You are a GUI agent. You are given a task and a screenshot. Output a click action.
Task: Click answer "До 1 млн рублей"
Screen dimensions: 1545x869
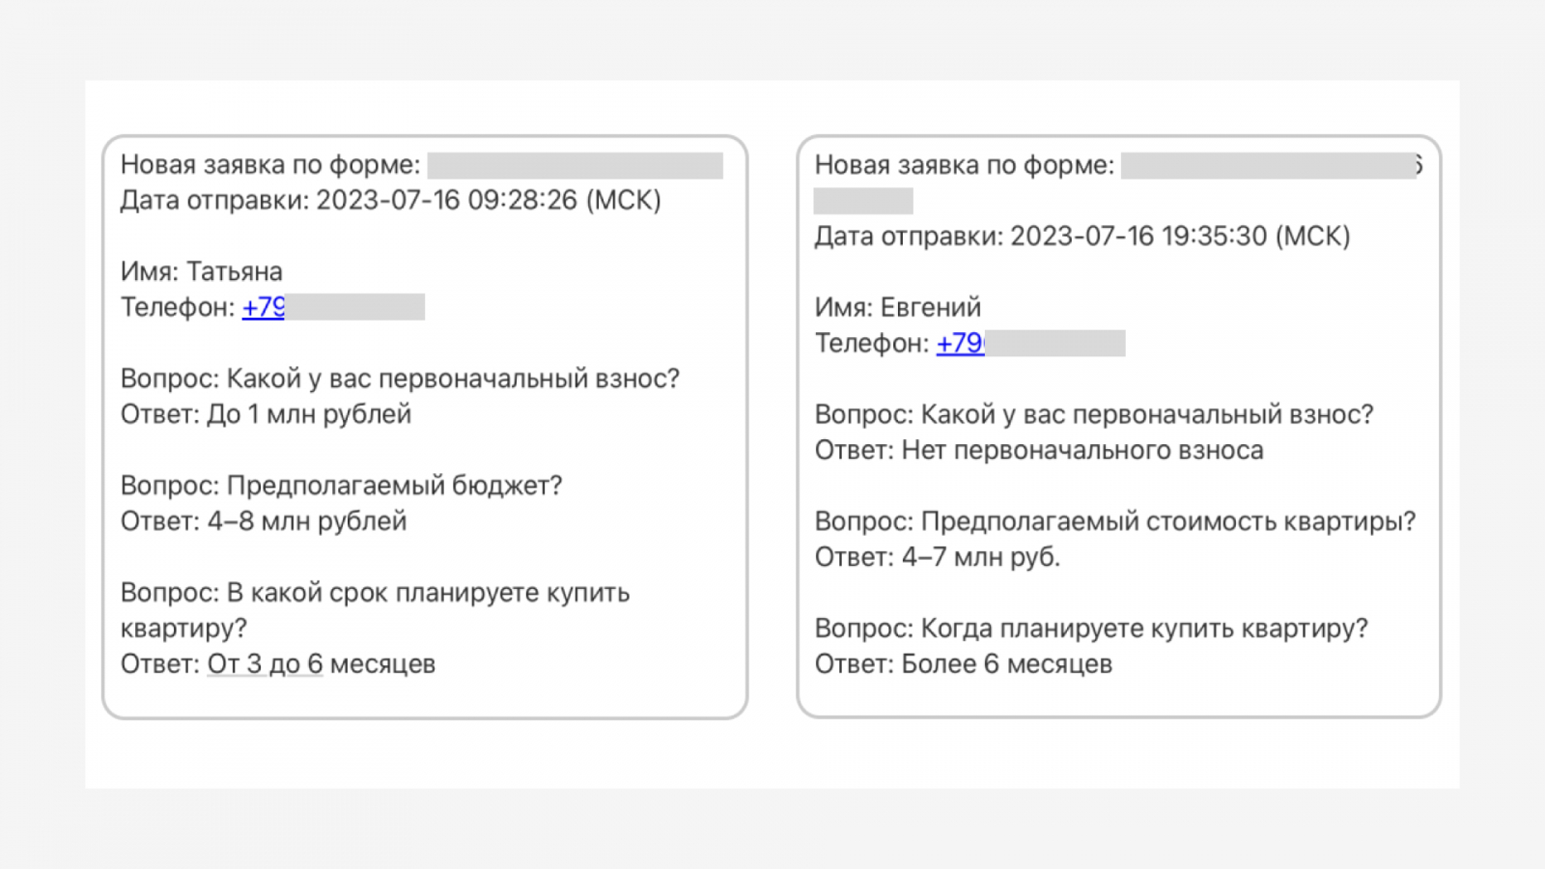click(x=309, y=414)
